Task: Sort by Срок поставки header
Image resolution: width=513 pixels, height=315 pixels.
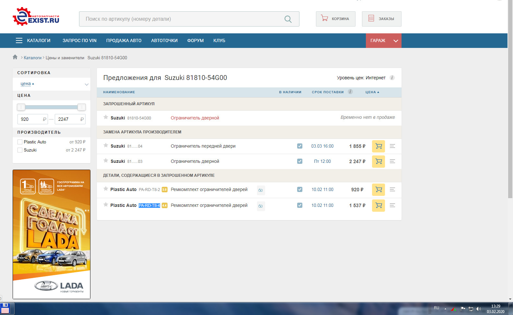Action: coord(328,92)
